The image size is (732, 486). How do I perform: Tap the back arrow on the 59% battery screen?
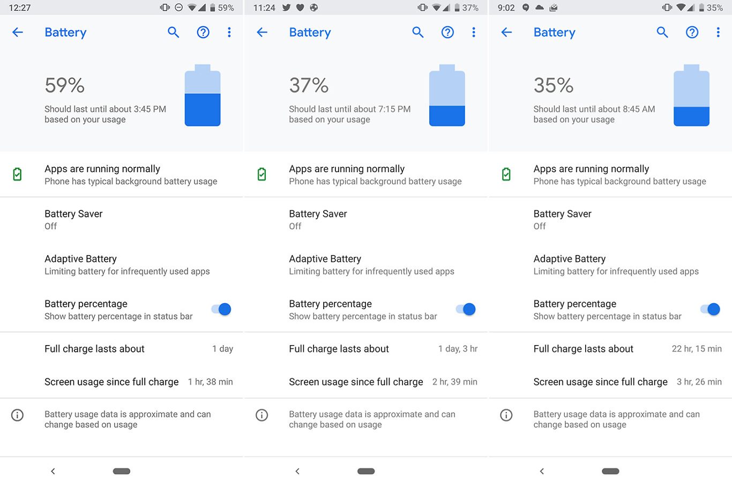(x=18, y=32)
